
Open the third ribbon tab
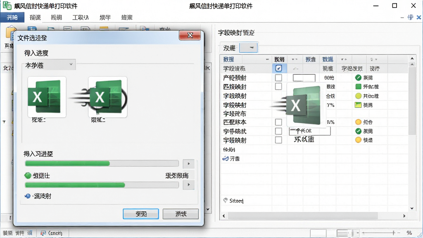coord(56,17)
